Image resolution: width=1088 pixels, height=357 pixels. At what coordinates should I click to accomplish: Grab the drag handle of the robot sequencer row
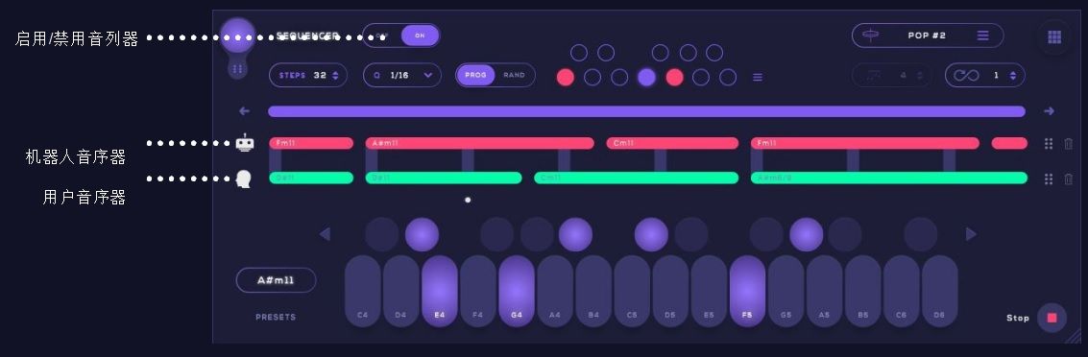pos(1049,144)
